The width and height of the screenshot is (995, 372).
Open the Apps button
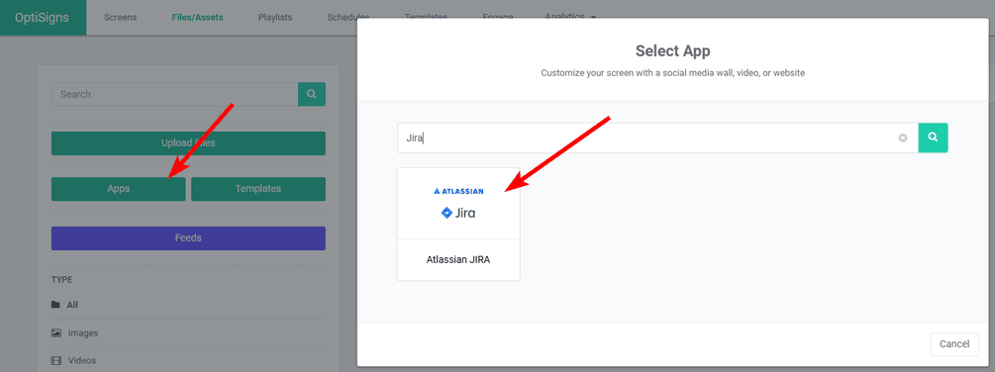[x=119, y=189]
